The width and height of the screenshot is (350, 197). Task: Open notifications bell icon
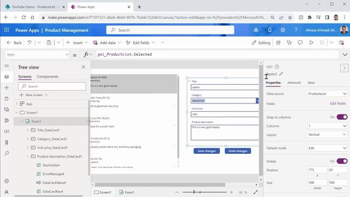(x=270, y=30)
